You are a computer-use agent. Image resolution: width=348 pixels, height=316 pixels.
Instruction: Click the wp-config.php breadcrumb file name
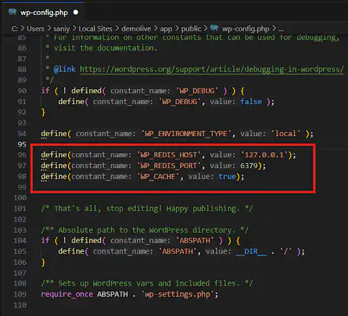click(245, 29)
